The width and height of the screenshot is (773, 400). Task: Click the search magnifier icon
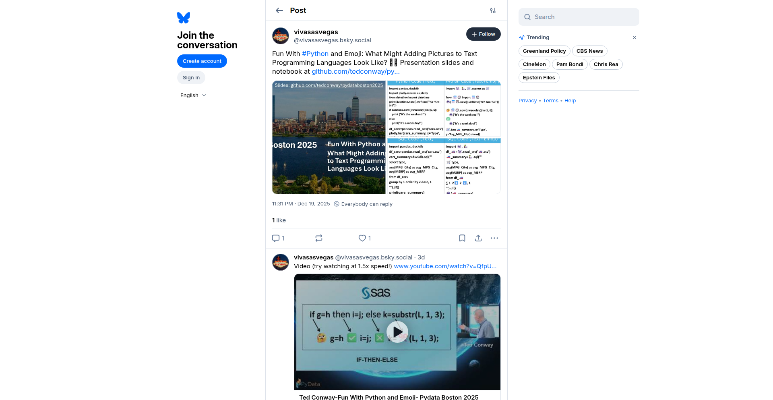[x=527, y=17]
